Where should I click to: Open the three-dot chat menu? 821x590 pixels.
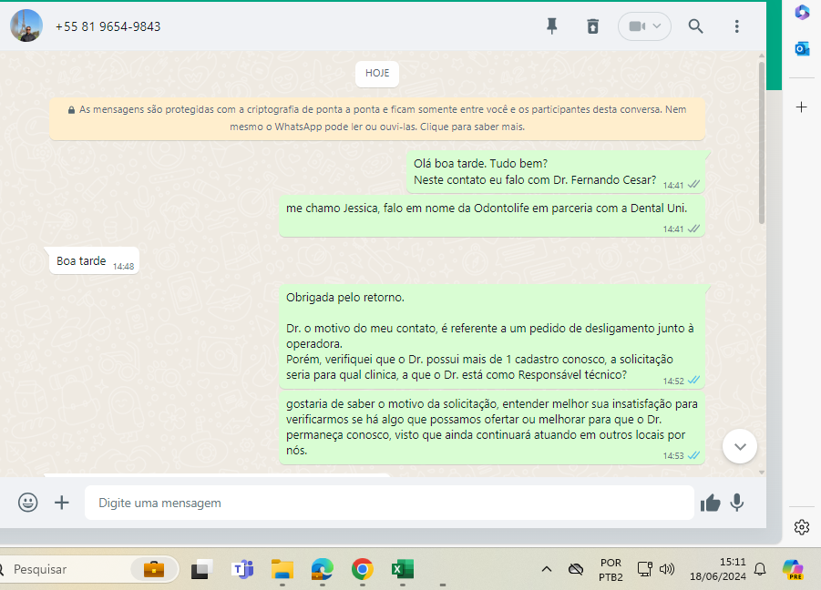(x=736, y=26)
